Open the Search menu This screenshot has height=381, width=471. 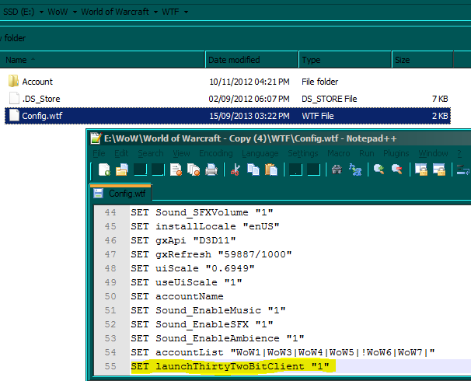(151, 153)
